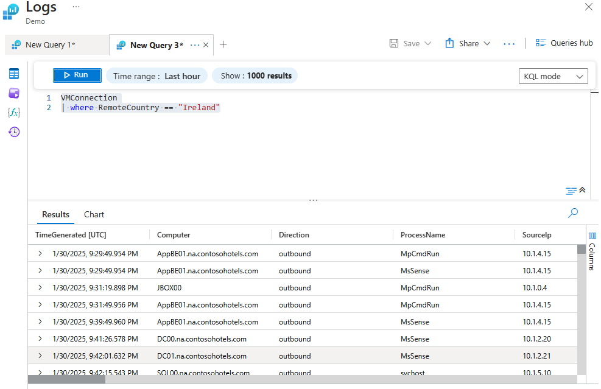Change the Time range Last hour setting
The image size is (601, 389).
156,76
